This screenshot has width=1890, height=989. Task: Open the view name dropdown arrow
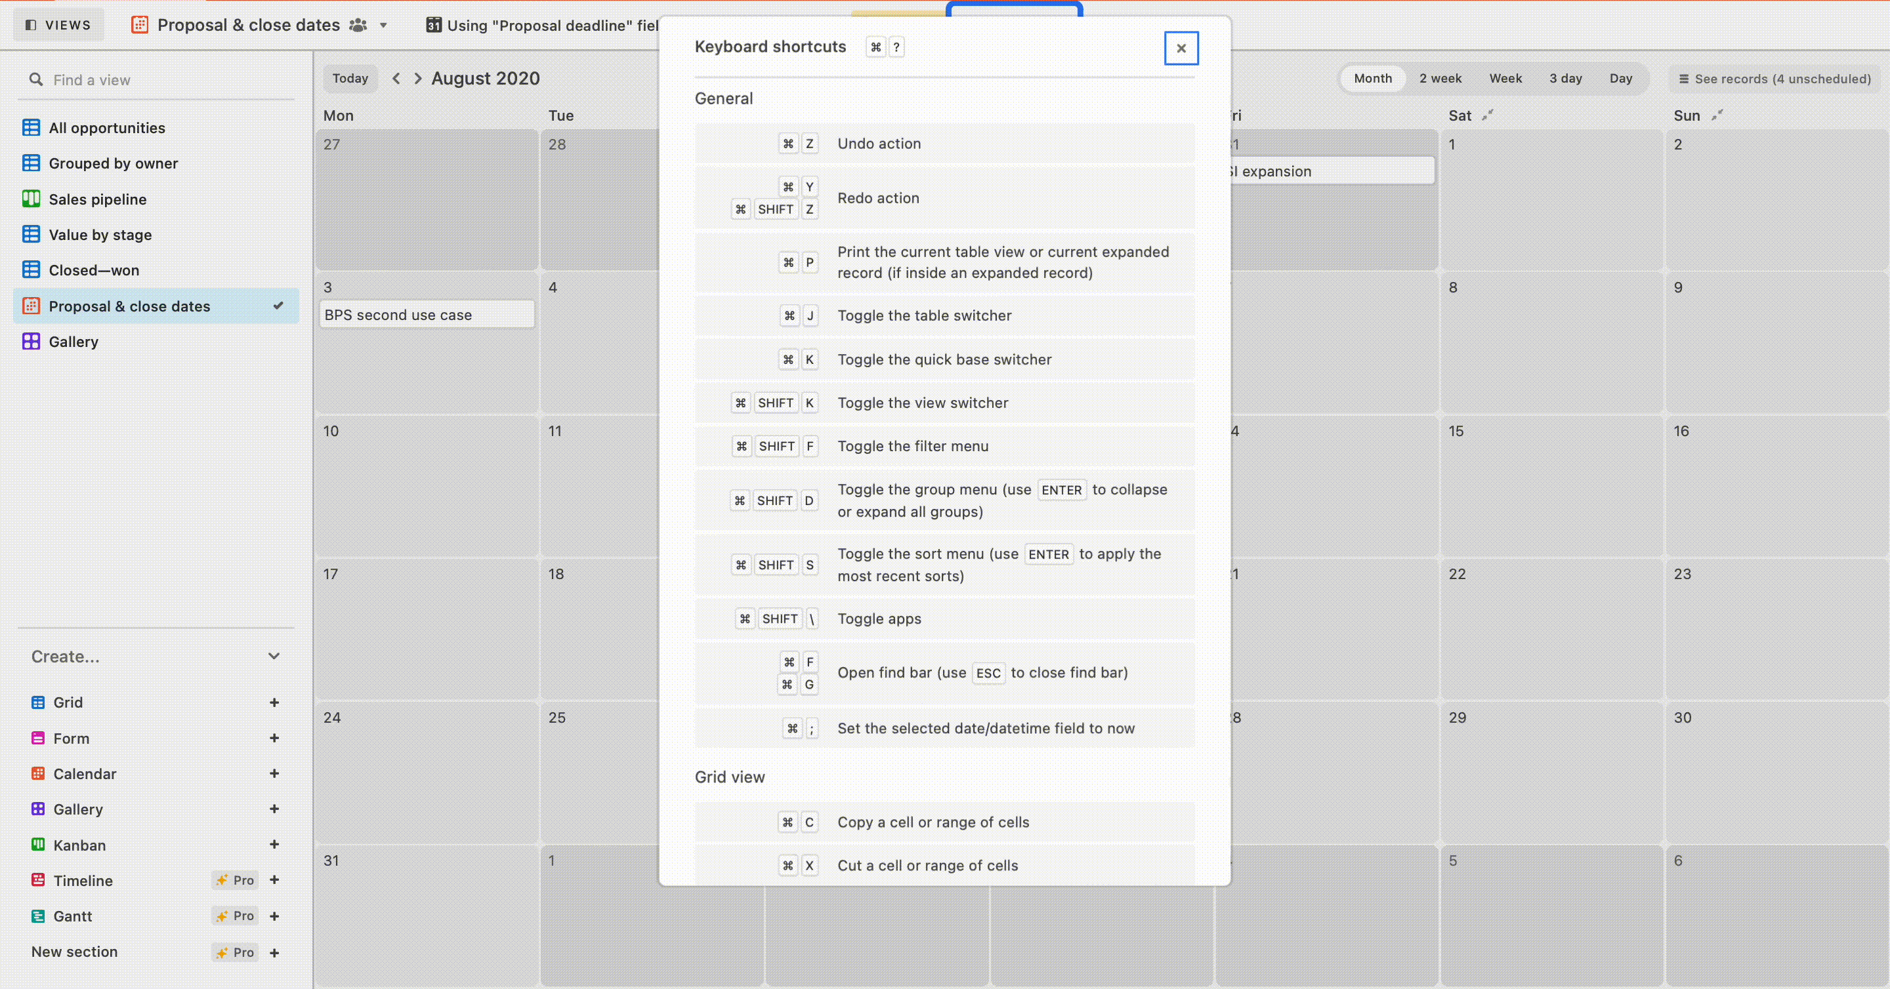click(383, 26)
